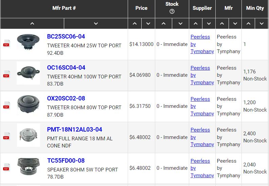Click the Stock help question mark icon
The width and height of the screenshot is (269, 186).
click(172, 11)
